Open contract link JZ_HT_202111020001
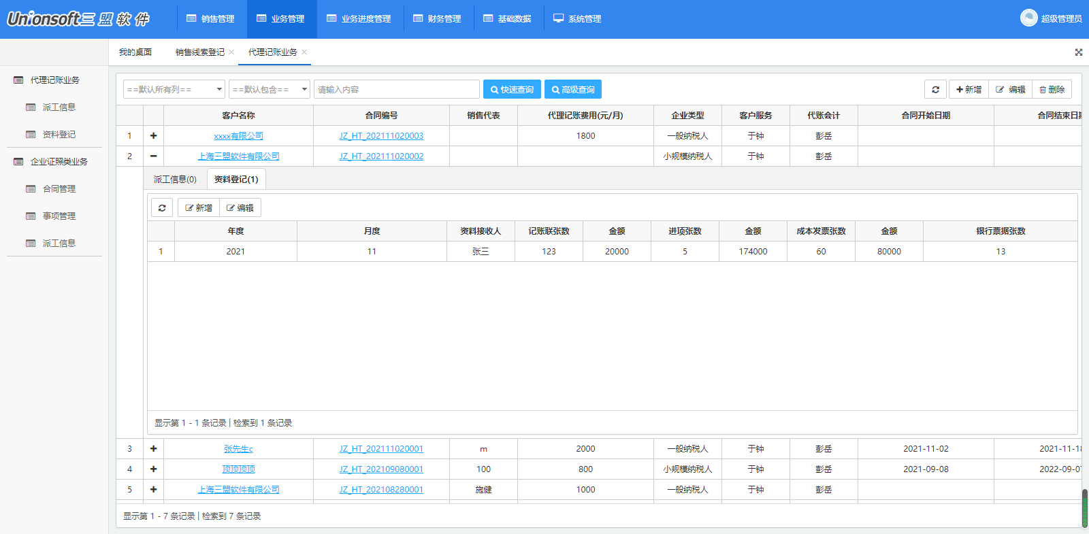 coord(381,449)
